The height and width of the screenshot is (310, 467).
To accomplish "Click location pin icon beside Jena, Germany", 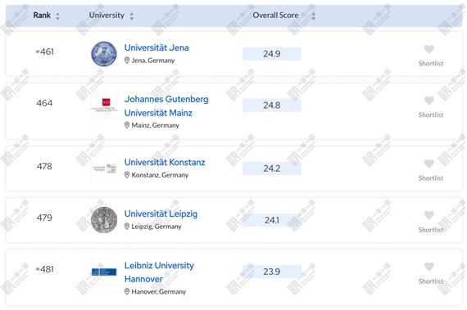I will (x=126, y=61).
